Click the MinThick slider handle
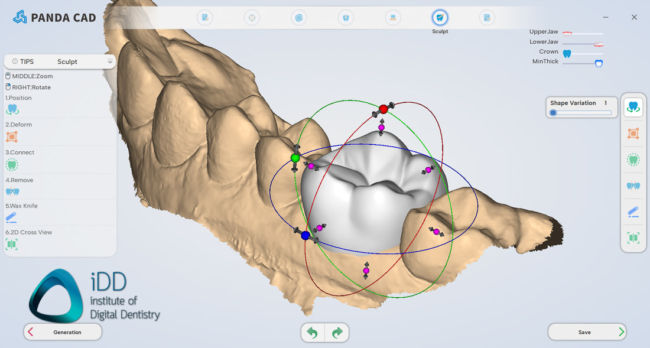The width and height of the screenshot is (650, 348). [599, 63]
